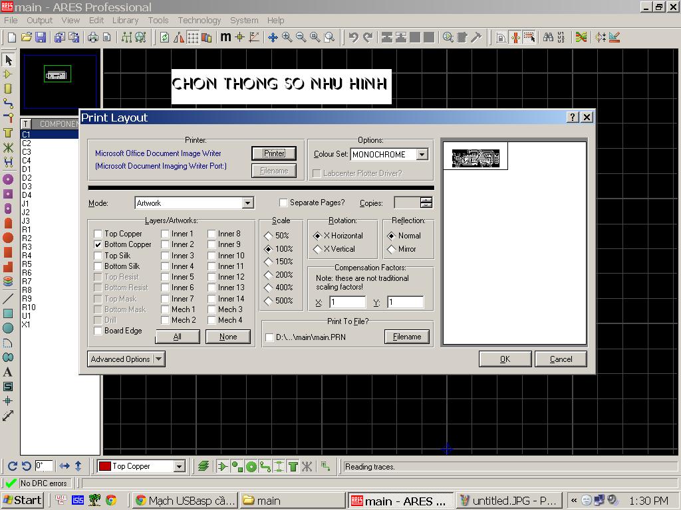This screenshot has height=510, width=681.
Task: Click the printer icon in toolbar
Action: [93, 37]
